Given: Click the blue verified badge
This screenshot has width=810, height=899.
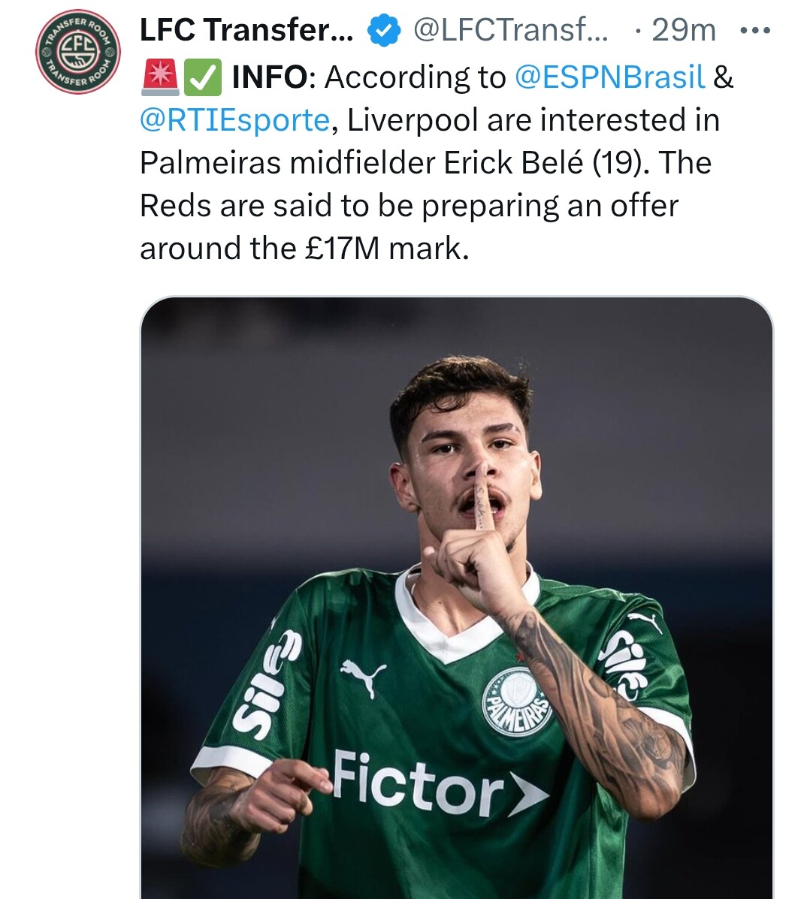Looking at the screenshot, I should point(383,31).
